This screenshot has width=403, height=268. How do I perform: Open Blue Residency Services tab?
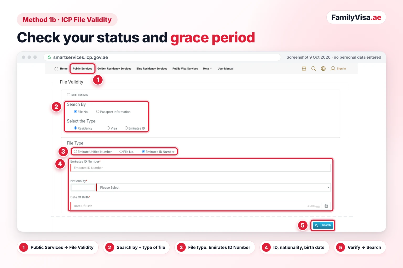click(x=152, y=69)
